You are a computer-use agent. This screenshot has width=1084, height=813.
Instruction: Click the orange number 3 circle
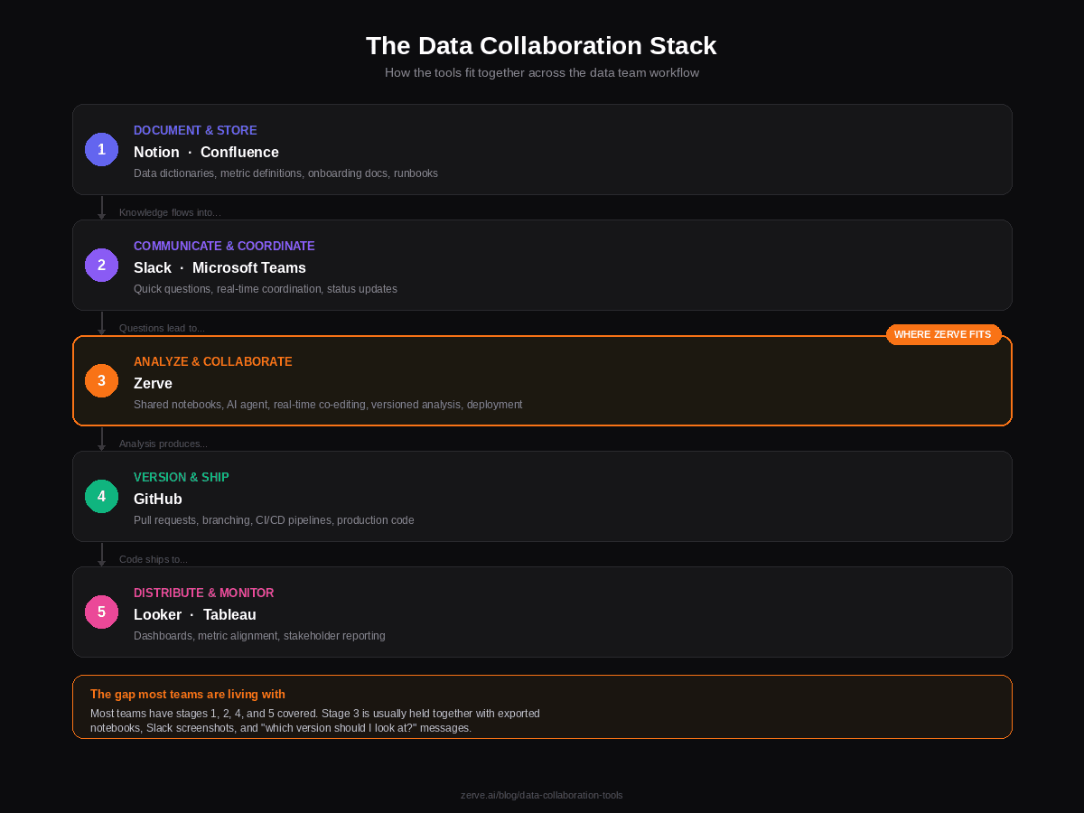click(101, 380)
